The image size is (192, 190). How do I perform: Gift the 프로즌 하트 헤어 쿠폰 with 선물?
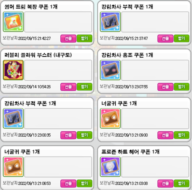click(x=165, y=183)
